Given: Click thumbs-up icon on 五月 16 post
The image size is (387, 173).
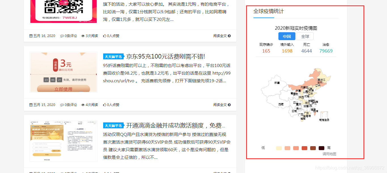Looking at the screenshot, I should pyautogui.click(x=105, y=36).
